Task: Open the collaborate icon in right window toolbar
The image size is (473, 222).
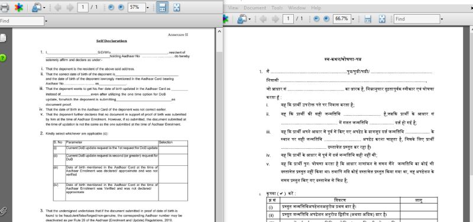Action: 242,19
